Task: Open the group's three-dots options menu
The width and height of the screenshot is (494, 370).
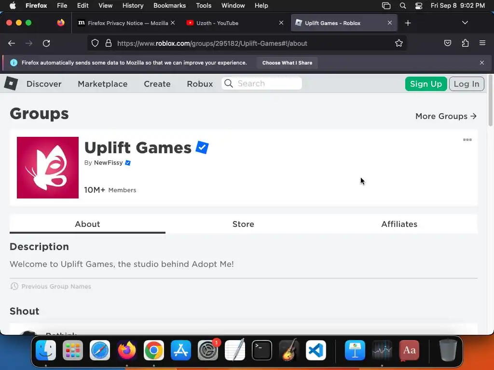Action: pyautogui.click(x=467, y=140)
